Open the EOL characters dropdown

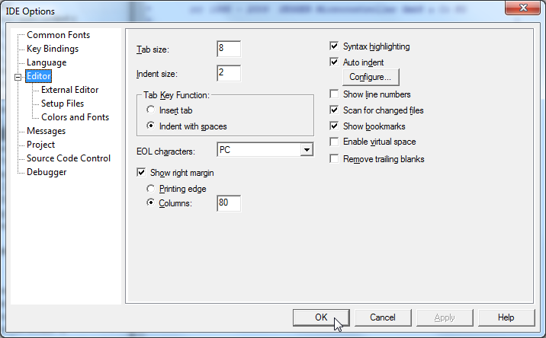coord(307,150)
